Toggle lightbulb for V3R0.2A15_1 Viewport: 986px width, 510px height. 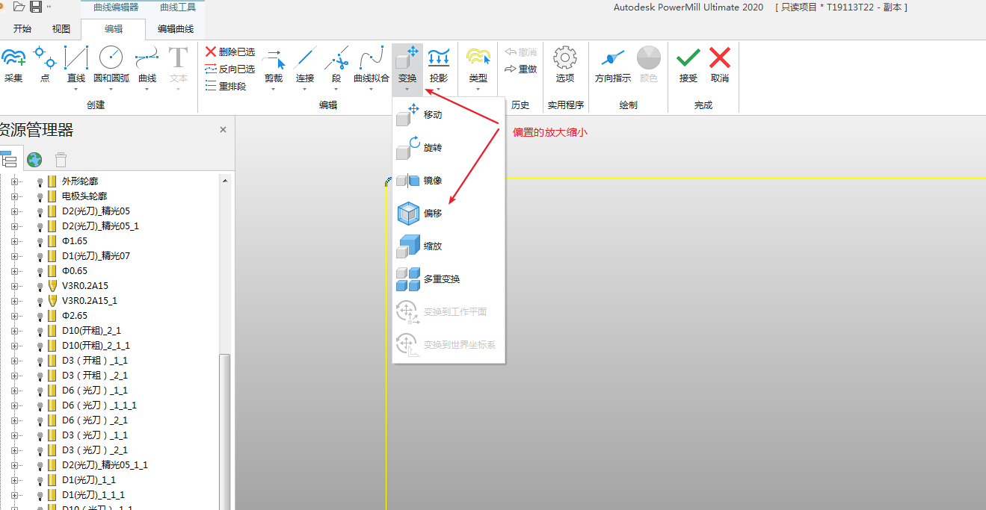point(40,301)
